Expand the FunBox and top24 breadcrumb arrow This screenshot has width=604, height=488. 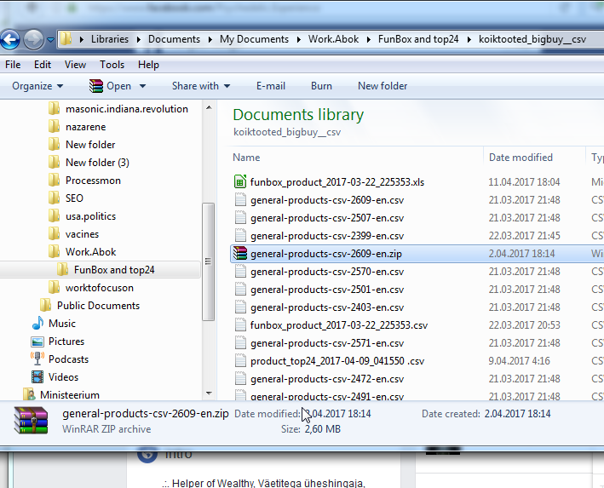click(x=469, y=39)
